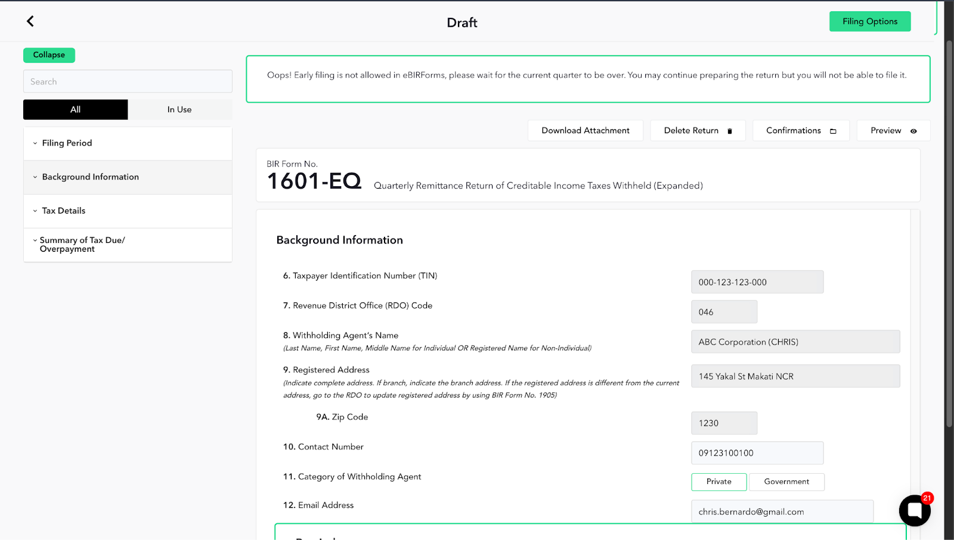Select Private withholding agent category
Viewport: 954px width, 540px height.
(719, 482)
